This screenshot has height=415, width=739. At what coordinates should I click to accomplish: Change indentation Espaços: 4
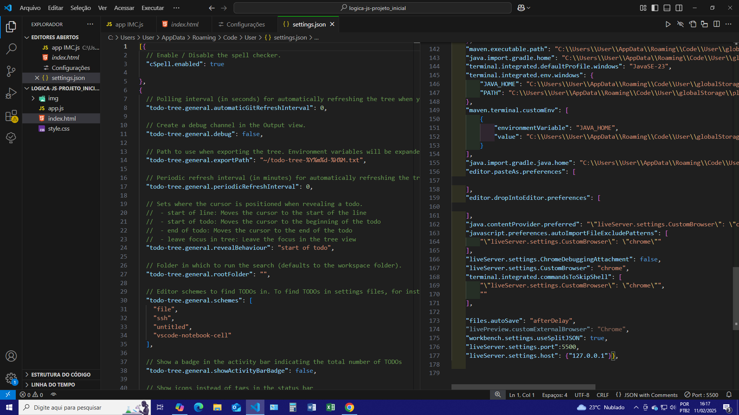pos(555,395)
